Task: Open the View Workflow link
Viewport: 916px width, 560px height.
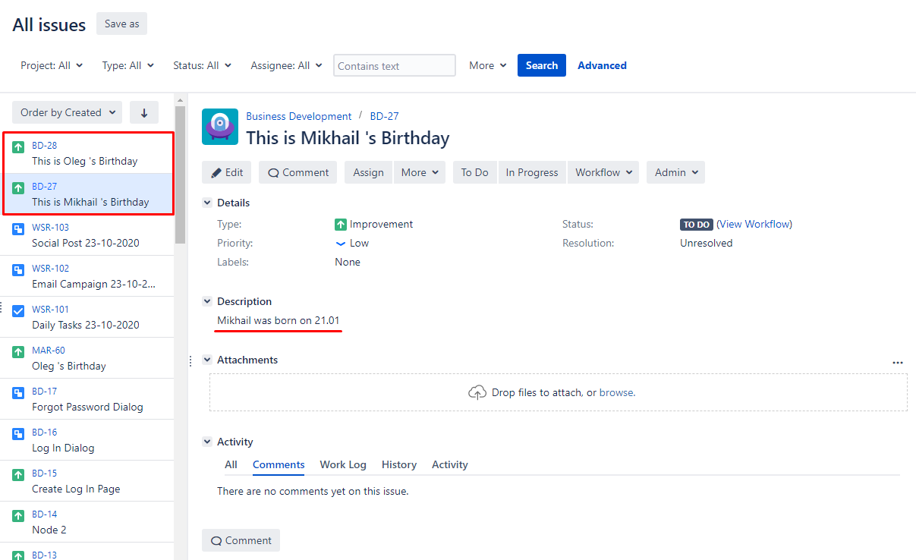Action: (x=754, y=224)
